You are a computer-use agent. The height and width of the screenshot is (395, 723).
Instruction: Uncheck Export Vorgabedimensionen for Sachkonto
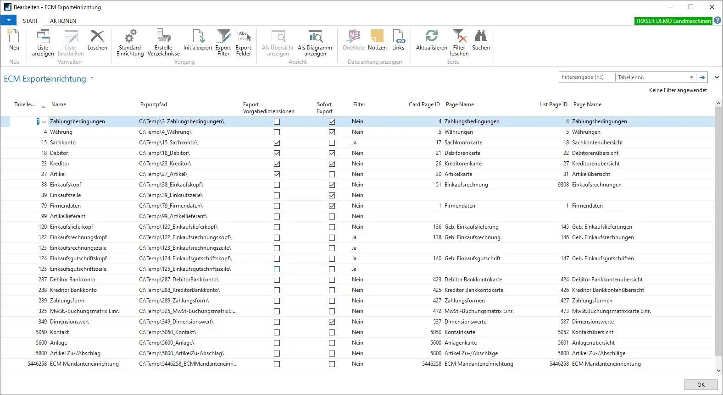(277, 143)
